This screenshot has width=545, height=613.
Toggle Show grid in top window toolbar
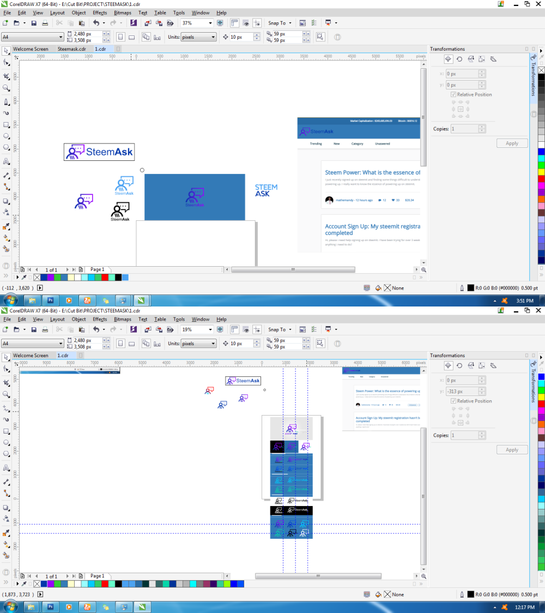point(246,23)
